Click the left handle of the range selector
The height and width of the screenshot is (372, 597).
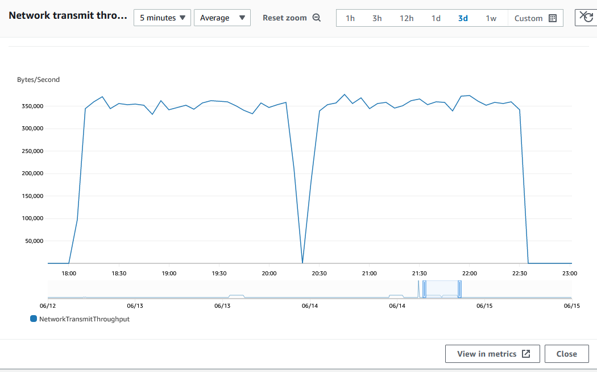pyautogui.click(x=425, y=290)
